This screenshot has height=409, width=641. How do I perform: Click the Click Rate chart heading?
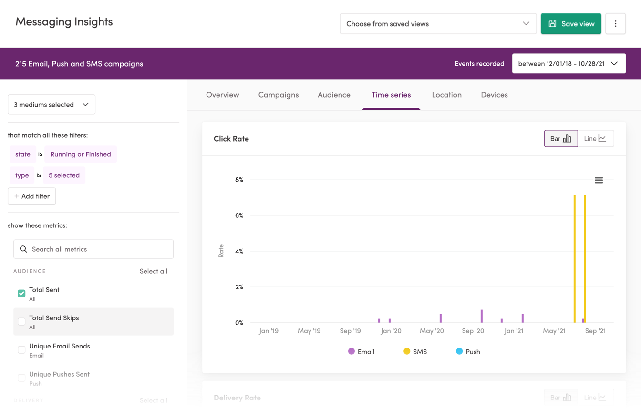[x=231, y=138]
